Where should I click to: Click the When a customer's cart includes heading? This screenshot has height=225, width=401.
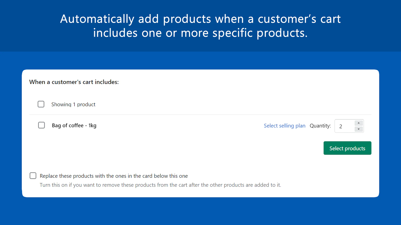[74, 82]
